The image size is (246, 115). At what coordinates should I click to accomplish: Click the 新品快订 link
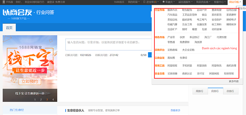[x=194, y=37]
